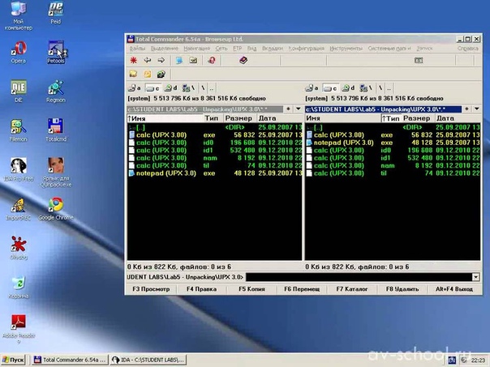Open the Навигация menu

click(196, 49)
